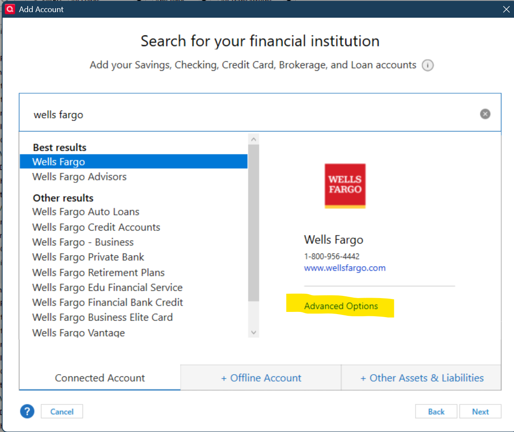Select Wells Fargo in Best results
The image size is (514, 432).
coord(134,162)
